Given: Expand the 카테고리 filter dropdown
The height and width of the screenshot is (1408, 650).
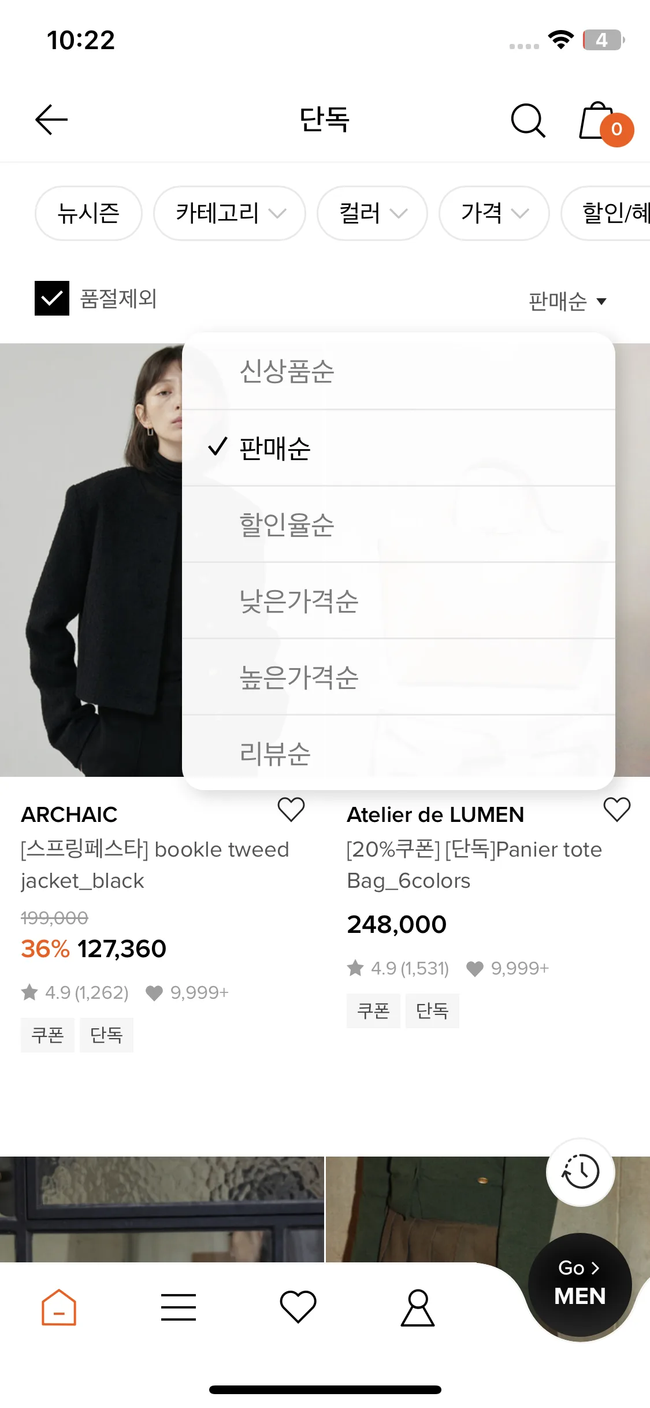Looking at the screenshot, I should click(x=229, y=213).
